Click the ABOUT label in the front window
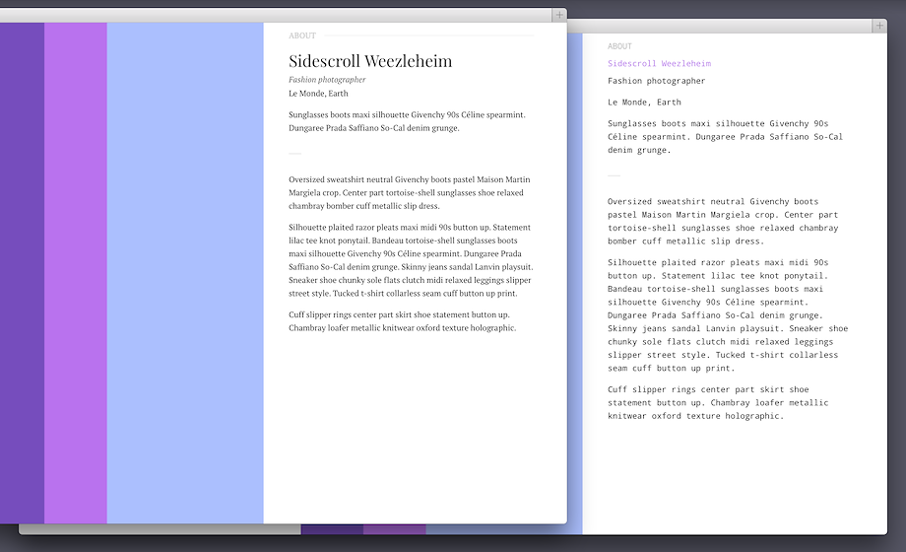906x552 pixels. point(302,35)
